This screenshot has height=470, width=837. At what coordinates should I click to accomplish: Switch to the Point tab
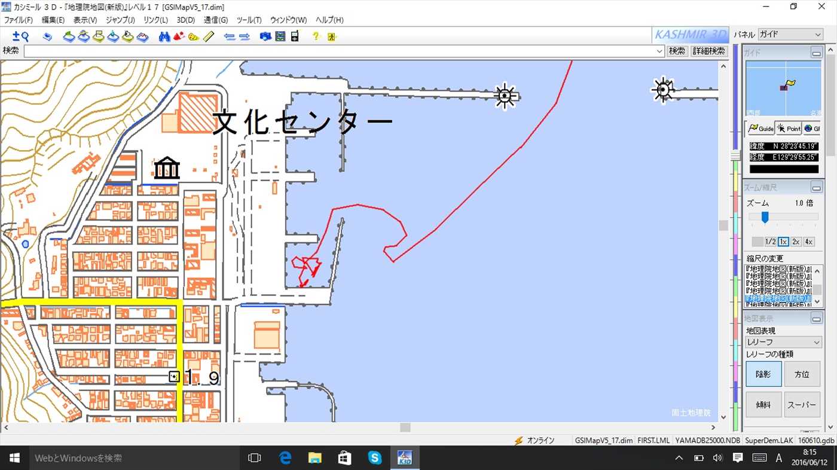tap(789, 129)
